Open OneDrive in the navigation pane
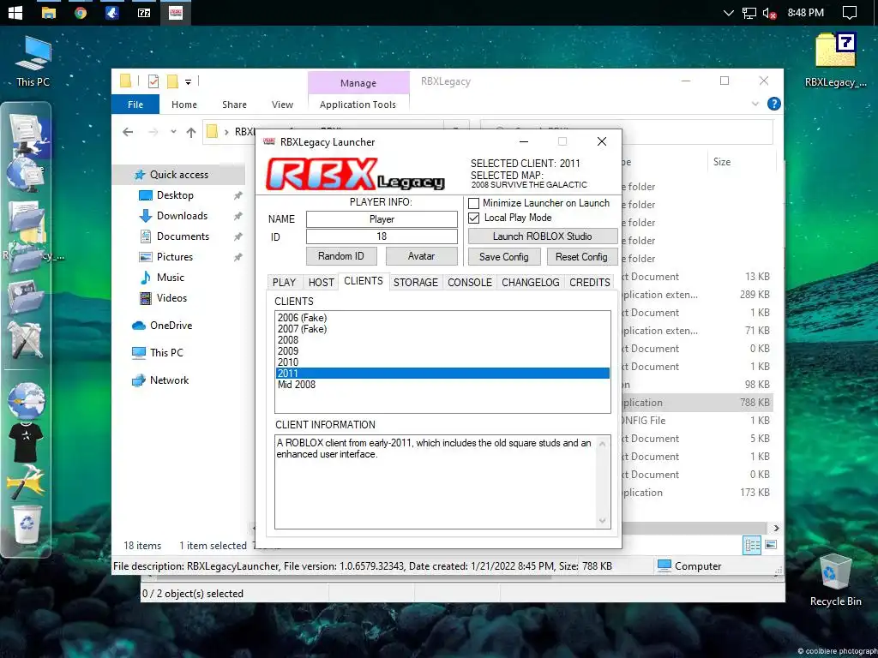Viewport: 878px width, 658px height. 171,326
